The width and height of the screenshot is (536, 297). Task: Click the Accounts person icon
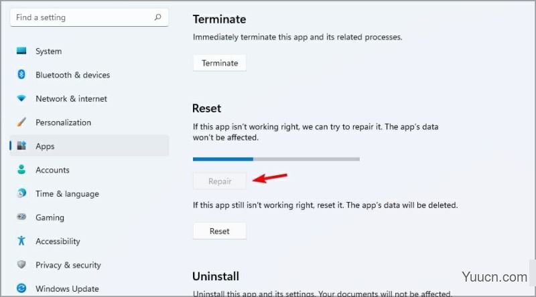(21, 169)
